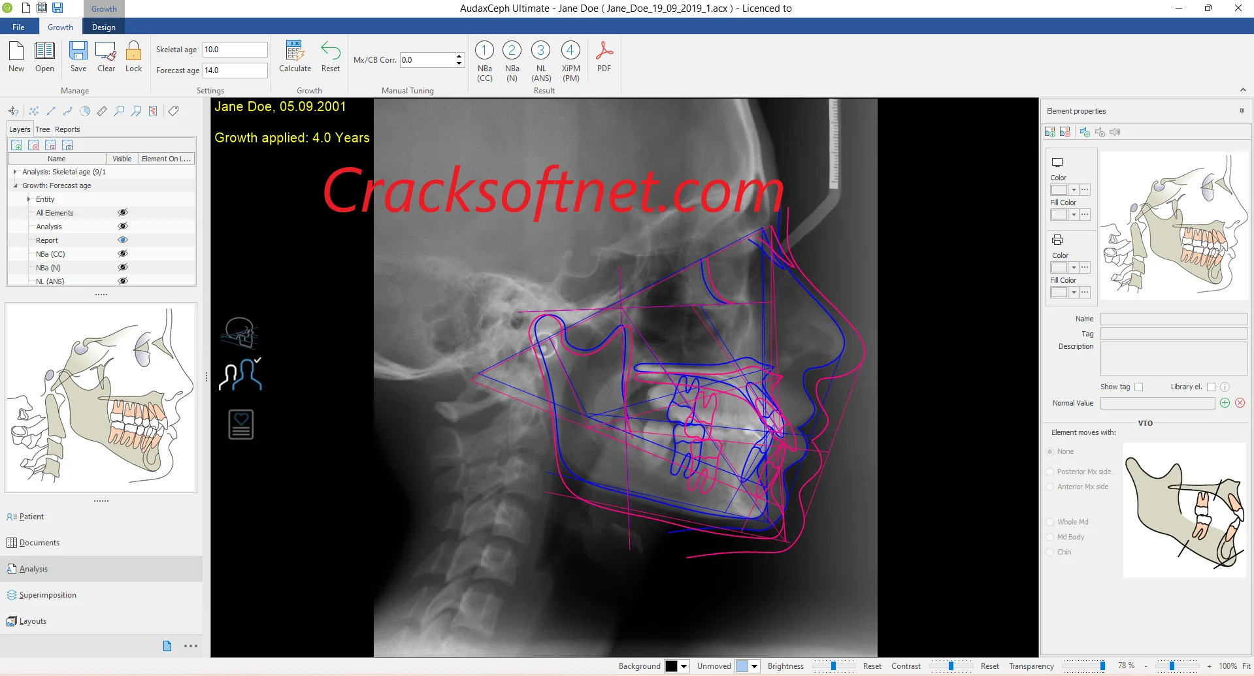This screenshot has height=676, width=1254.
Task: Enable the Show tag checkbox
Action: point(1138,387)
